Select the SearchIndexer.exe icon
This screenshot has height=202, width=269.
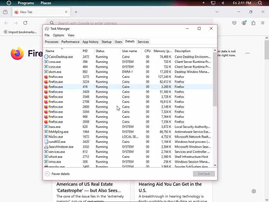tap(46, 147)
